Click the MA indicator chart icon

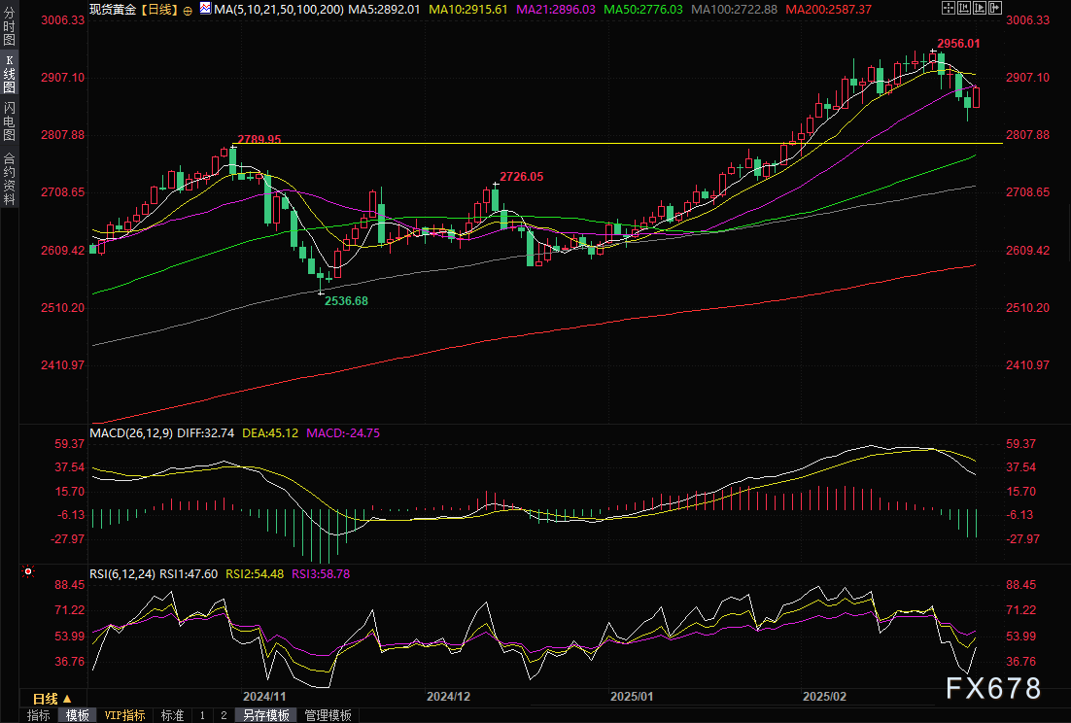(205, 9)
